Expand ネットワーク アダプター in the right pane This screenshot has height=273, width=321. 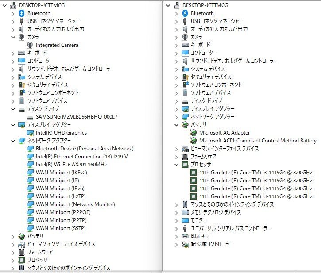pyautogui.click(x=177, y=117)
